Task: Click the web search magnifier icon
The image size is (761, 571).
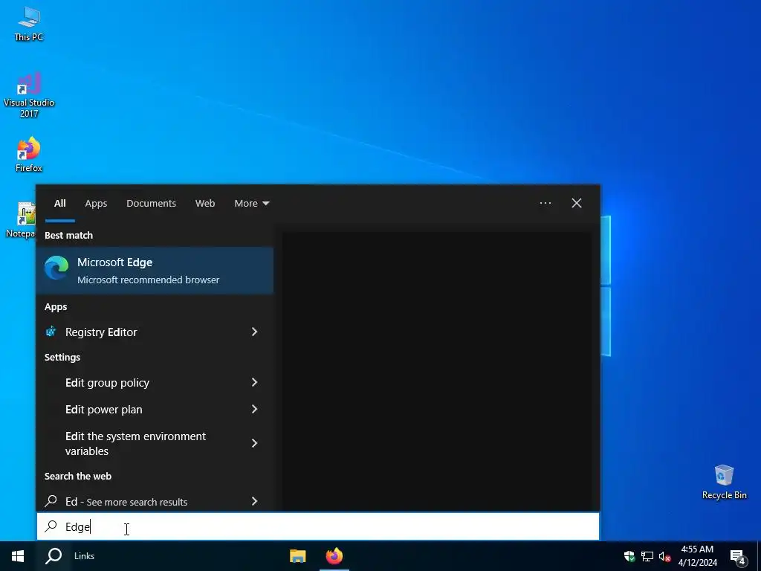Action: click(x=51, y=500)
